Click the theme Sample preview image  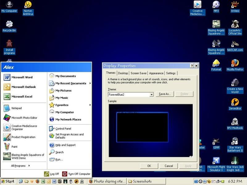(x=151, y=130)
